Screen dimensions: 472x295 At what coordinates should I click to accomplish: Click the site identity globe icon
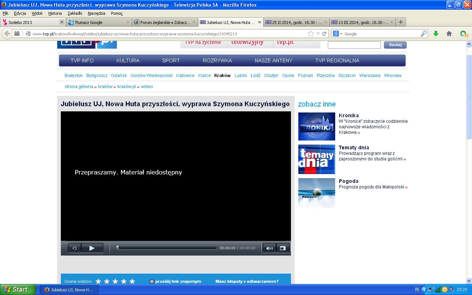[x=28, y=34]
